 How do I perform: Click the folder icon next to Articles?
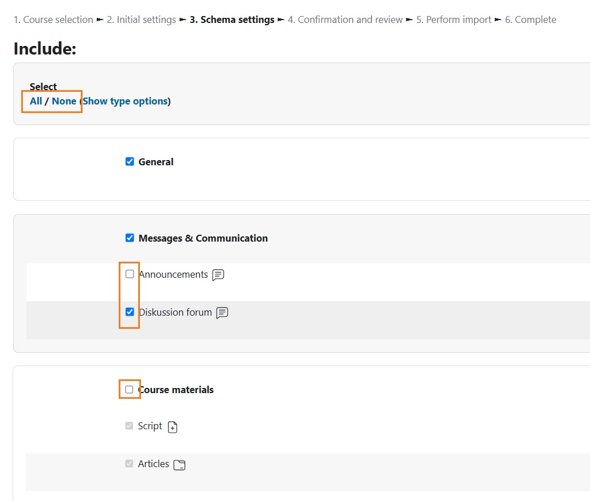(x=179, y=465)
